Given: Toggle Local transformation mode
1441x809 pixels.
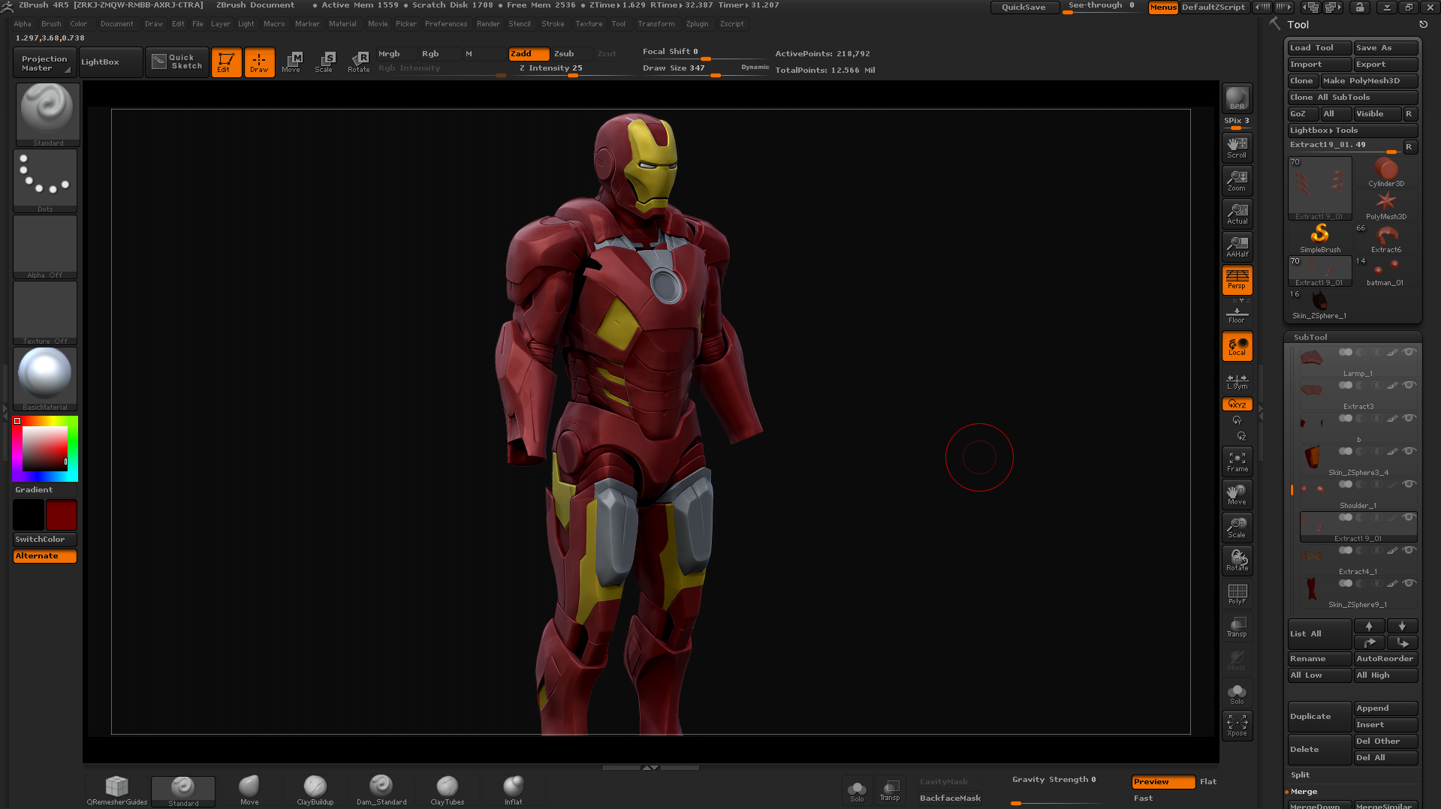Looking at the screenshot, I should [x=1237, y=346].
